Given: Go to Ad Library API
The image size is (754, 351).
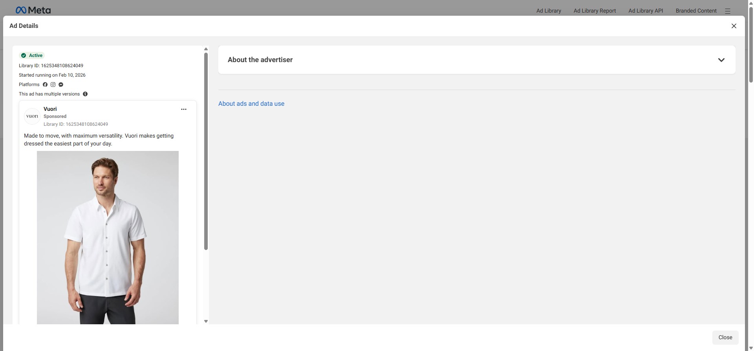Looking at the screenshot, I should (646, 11).
